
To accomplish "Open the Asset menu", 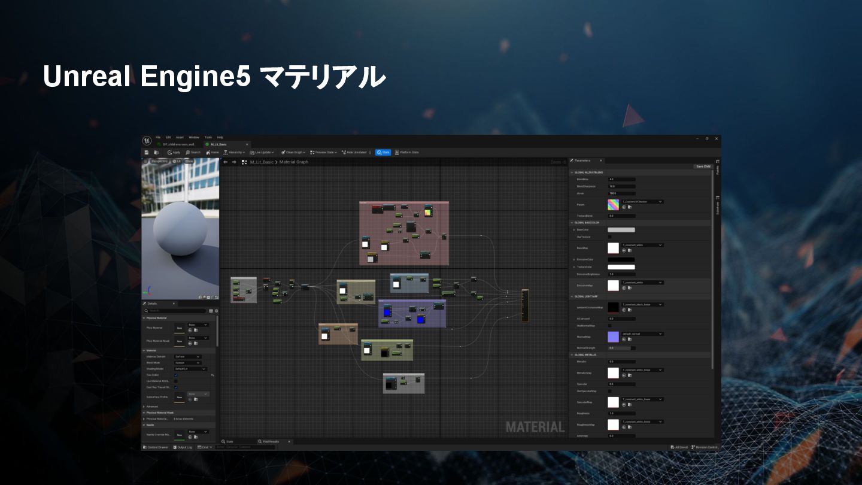I will 180,137.
